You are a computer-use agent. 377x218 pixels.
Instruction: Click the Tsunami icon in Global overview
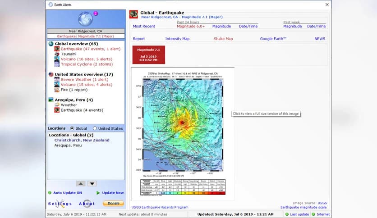[x=57, y=54]
